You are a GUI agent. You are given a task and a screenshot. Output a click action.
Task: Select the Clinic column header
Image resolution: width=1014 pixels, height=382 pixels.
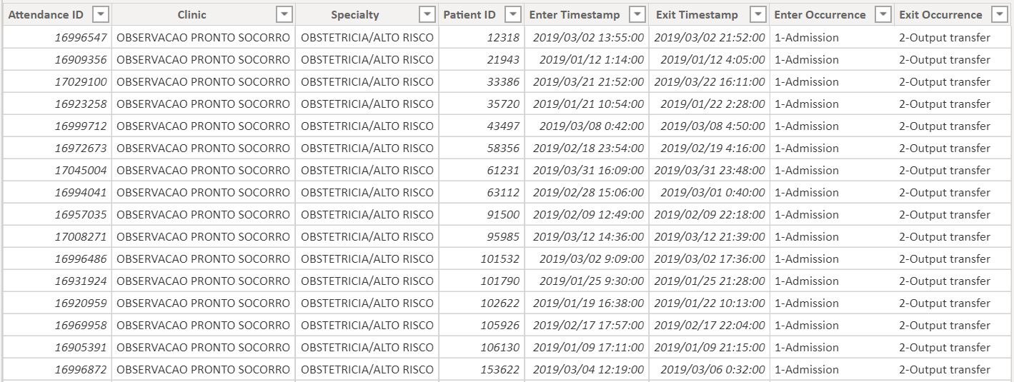[x=192, y=14]
